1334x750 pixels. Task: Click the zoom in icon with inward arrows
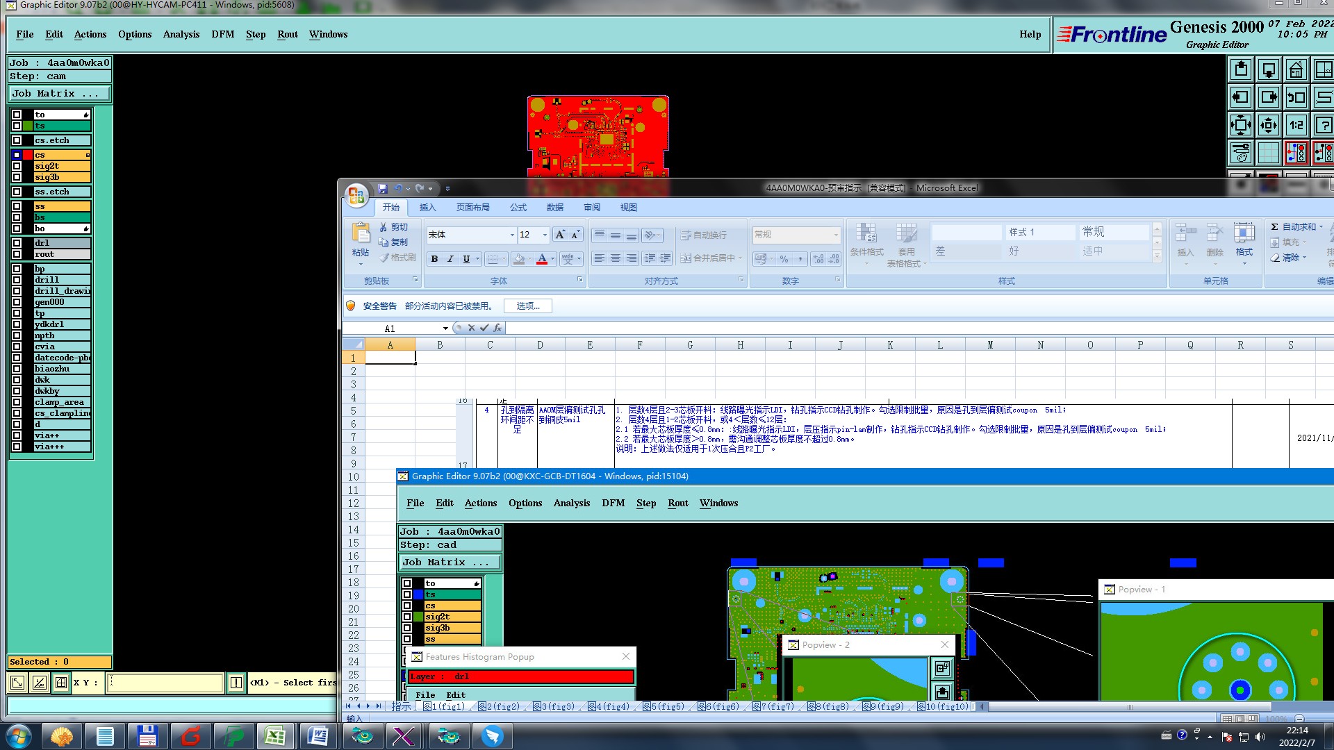pos(1241,125)
